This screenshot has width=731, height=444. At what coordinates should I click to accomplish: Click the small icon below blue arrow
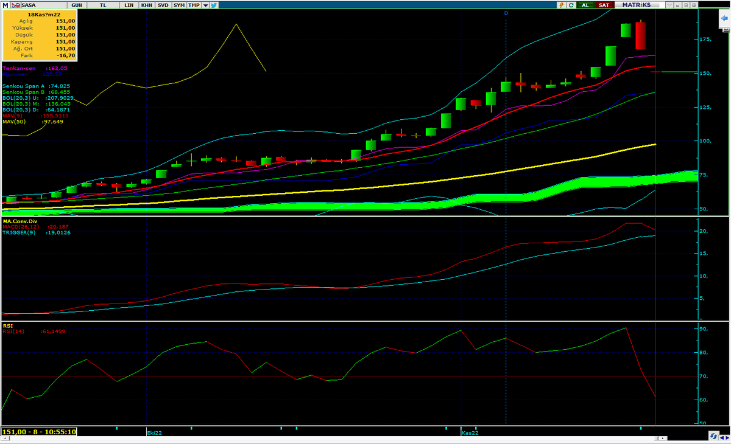coord(726,30)
